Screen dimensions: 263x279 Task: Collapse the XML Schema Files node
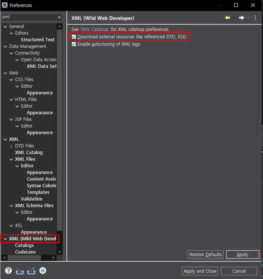(x=11, y=206)
